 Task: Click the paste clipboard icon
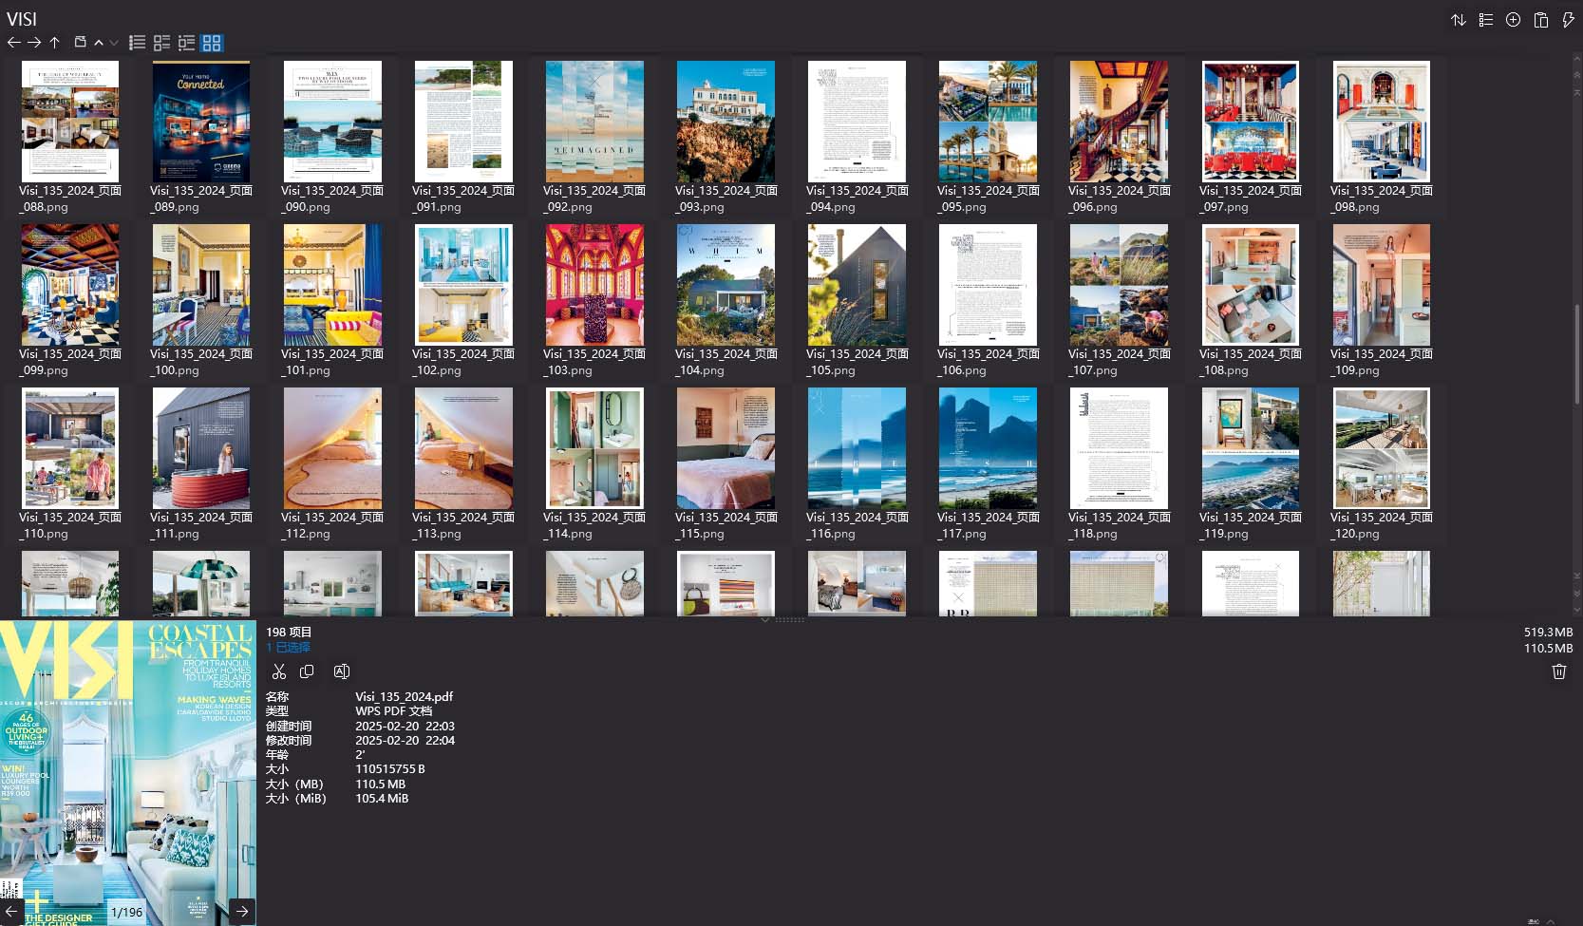pyautogui.click(x=1540, y=20)
